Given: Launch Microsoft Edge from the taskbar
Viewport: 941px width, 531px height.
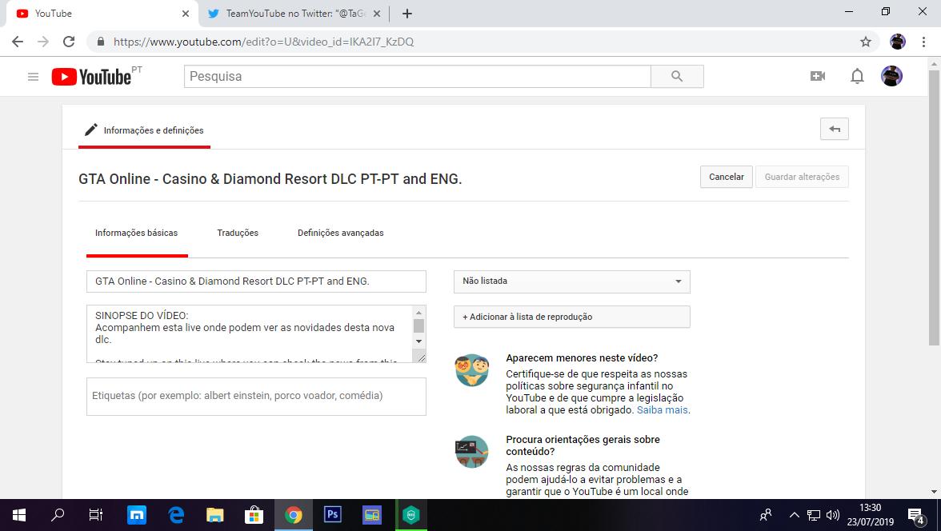Looking at the screenshot, I should (176, 515).
